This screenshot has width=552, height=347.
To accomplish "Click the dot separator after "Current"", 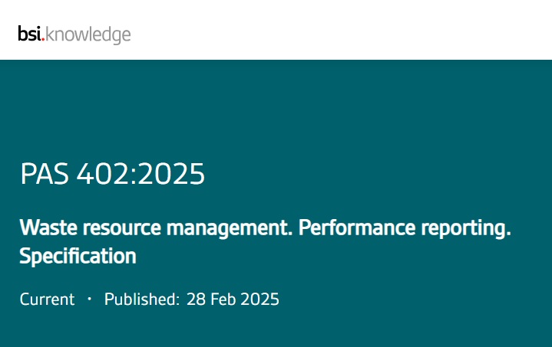I will coord(89,299).
